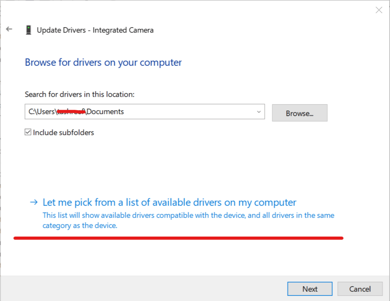The image size is (390, 301).
Task: Click the 'Search for drivers in this location' label
Action: click(x=80, y=94)
